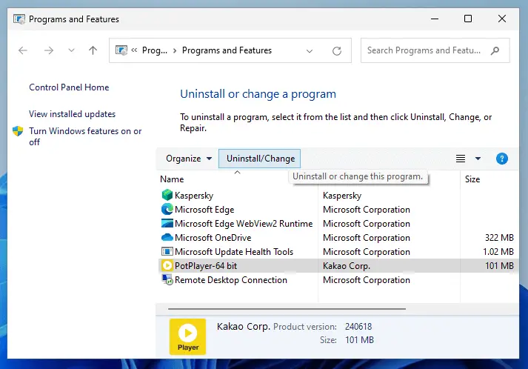The height and width of the screenshot is (369, 528).
Task: Open recent locations dropdown chevron
Action: 71,50
